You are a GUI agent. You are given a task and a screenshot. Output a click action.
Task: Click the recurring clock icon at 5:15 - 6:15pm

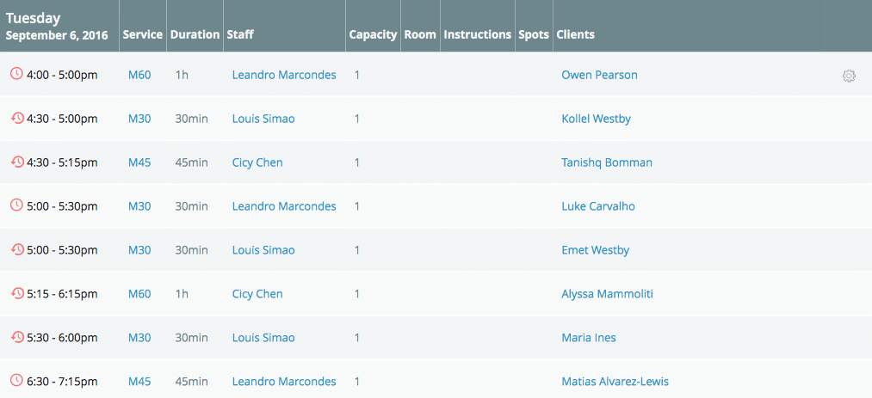(x=17, y=293)
